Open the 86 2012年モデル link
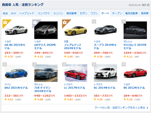 (134, 88)
